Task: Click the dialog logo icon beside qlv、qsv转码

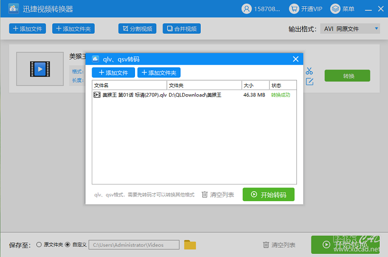Action: tap(96, 59)
